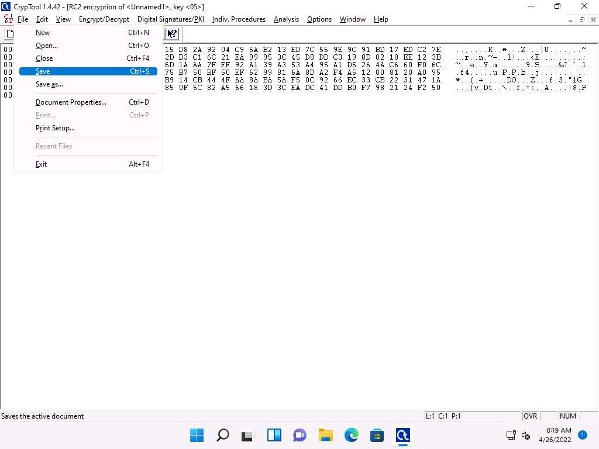Screen dimensions: 599x449
Task: Click the CrypTool taskbar icon
Action: [402, 435]
